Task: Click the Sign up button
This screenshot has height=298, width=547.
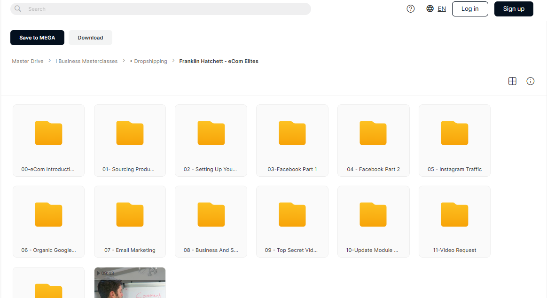Action: coord(514,9)
